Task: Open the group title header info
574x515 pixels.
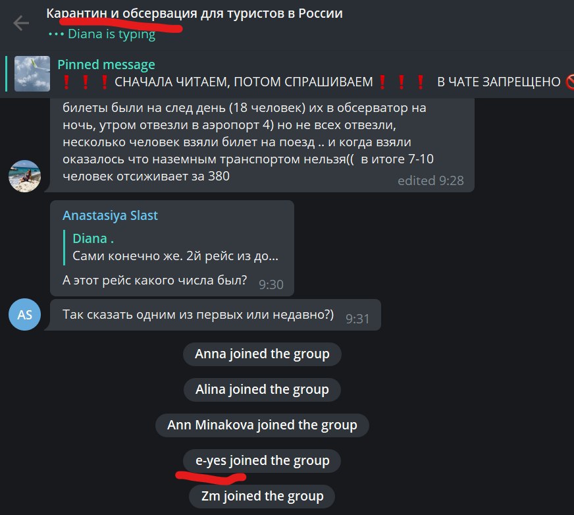Action: pyautogui.click(x=194, y=14)
